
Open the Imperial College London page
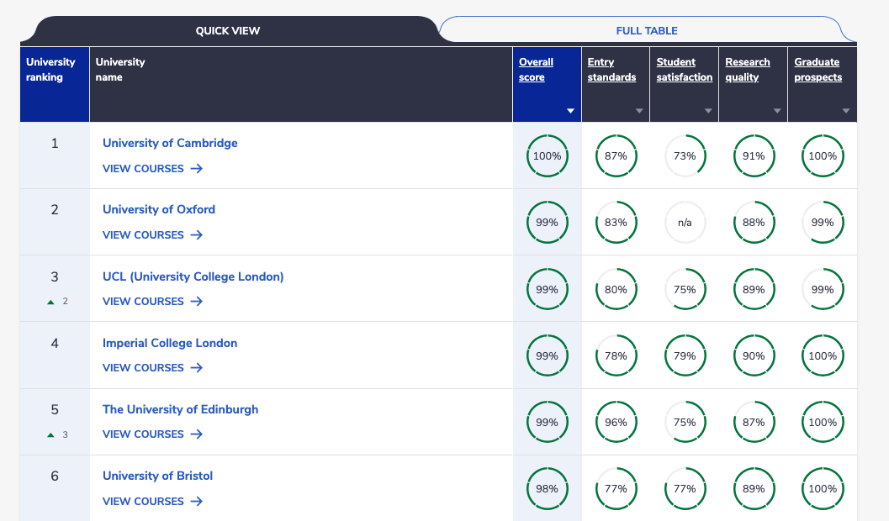pyautogui.click(x=169, y=343)
